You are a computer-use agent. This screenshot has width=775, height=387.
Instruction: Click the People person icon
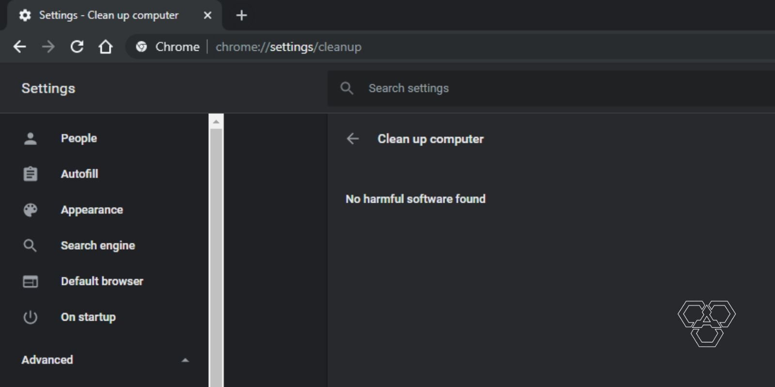(31, 139)
